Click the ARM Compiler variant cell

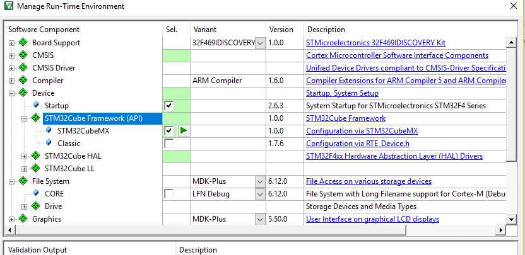(228, 81)
